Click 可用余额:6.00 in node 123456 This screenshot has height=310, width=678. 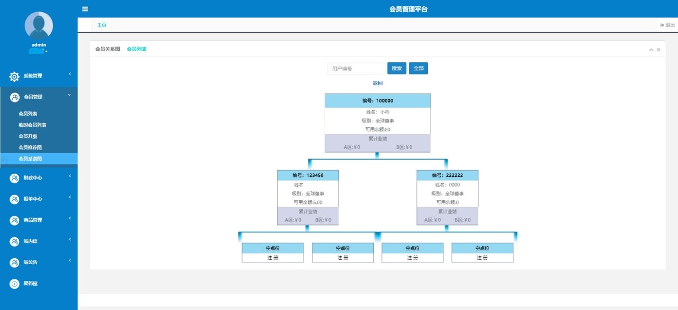click(308, 202)
